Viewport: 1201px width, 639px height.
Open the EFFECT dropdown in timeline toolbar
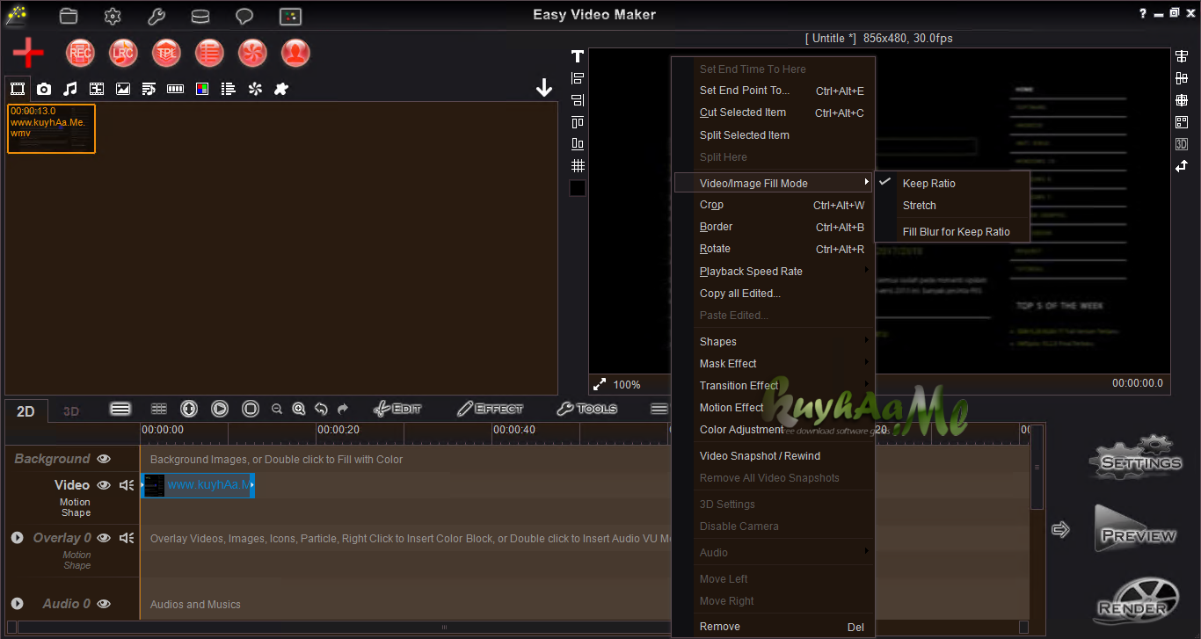(x=491, y=409)
